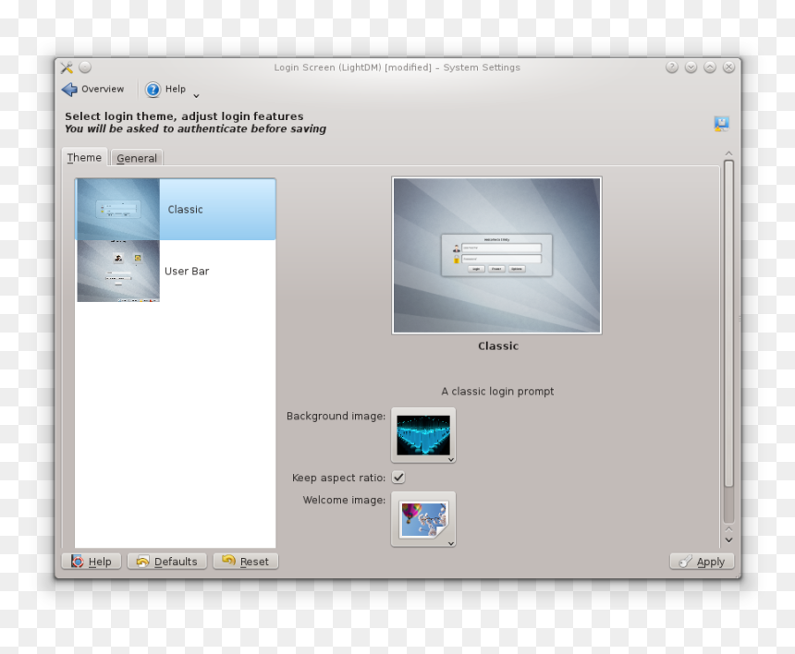The width and height of the screenshot is (795, 654).
Task: Close the System Settings window
Action: (728, 67)
